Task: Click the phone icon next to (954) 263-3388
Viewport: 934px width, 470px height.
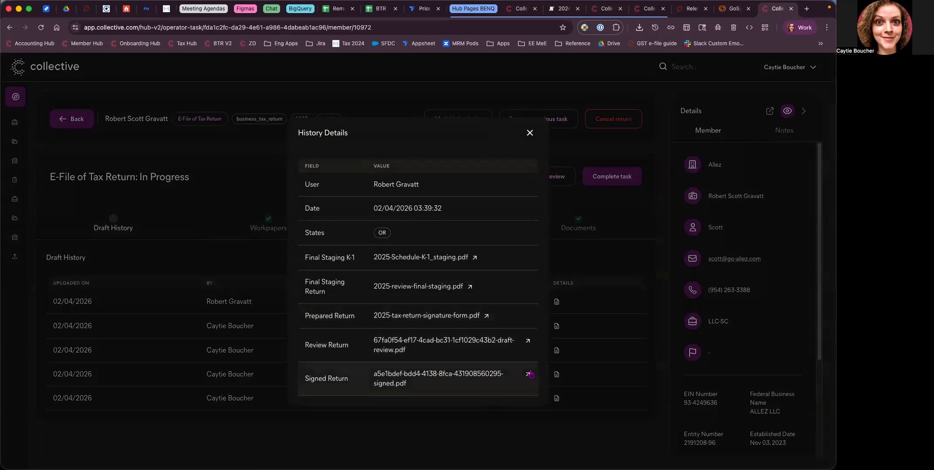Action: [x=692, y=290]
